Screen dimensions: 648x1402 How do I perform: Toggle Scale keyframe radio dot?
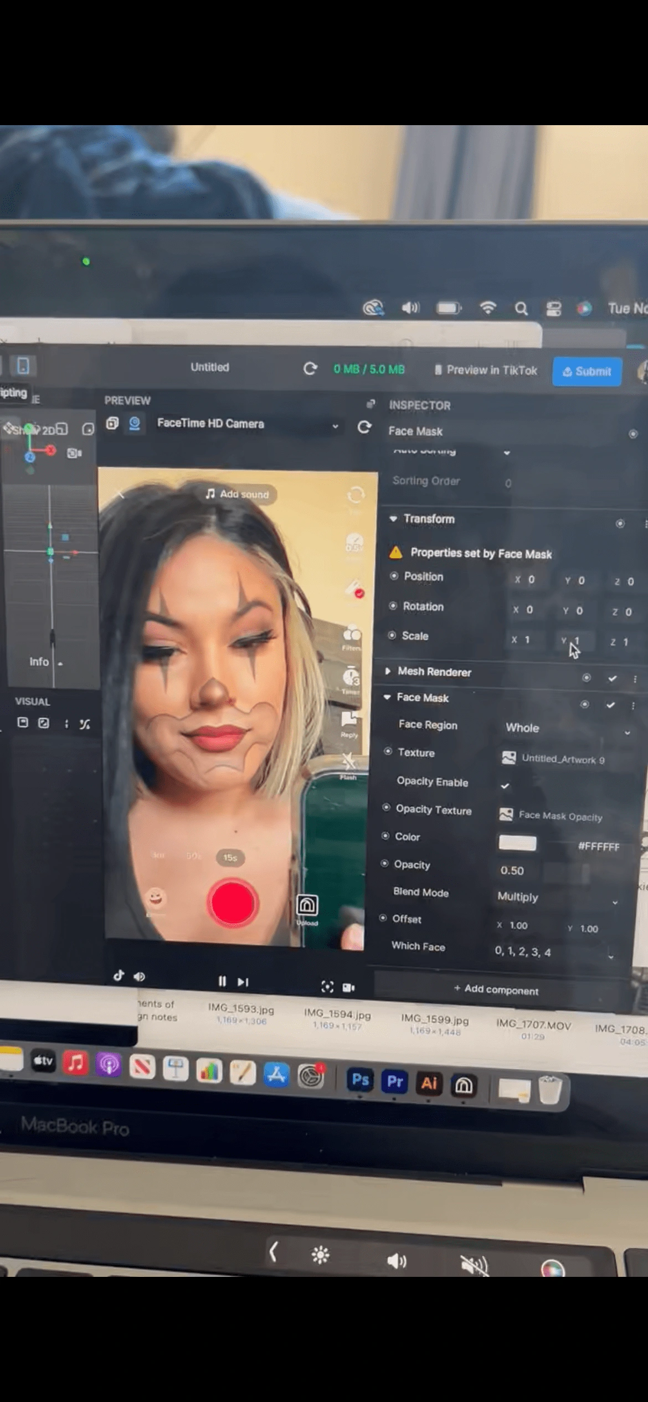pyautogui.click(x=392, y=635)
